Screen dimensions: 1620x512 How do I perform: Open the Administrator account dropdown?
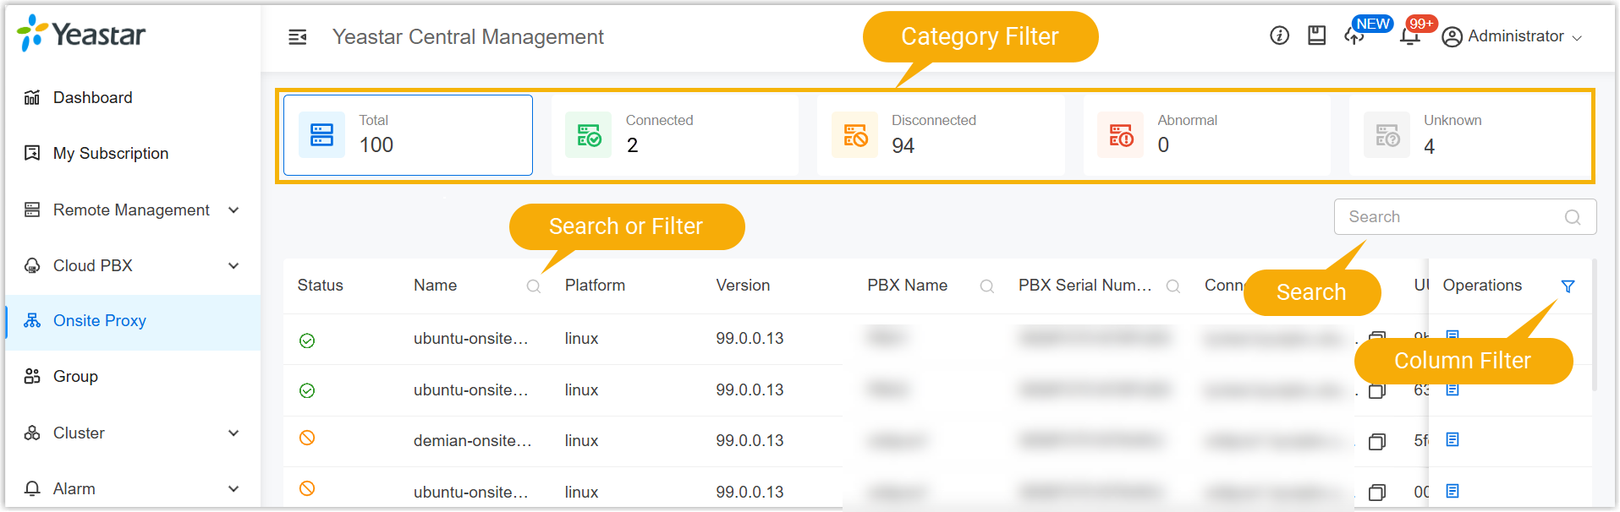click(1512, 36)
